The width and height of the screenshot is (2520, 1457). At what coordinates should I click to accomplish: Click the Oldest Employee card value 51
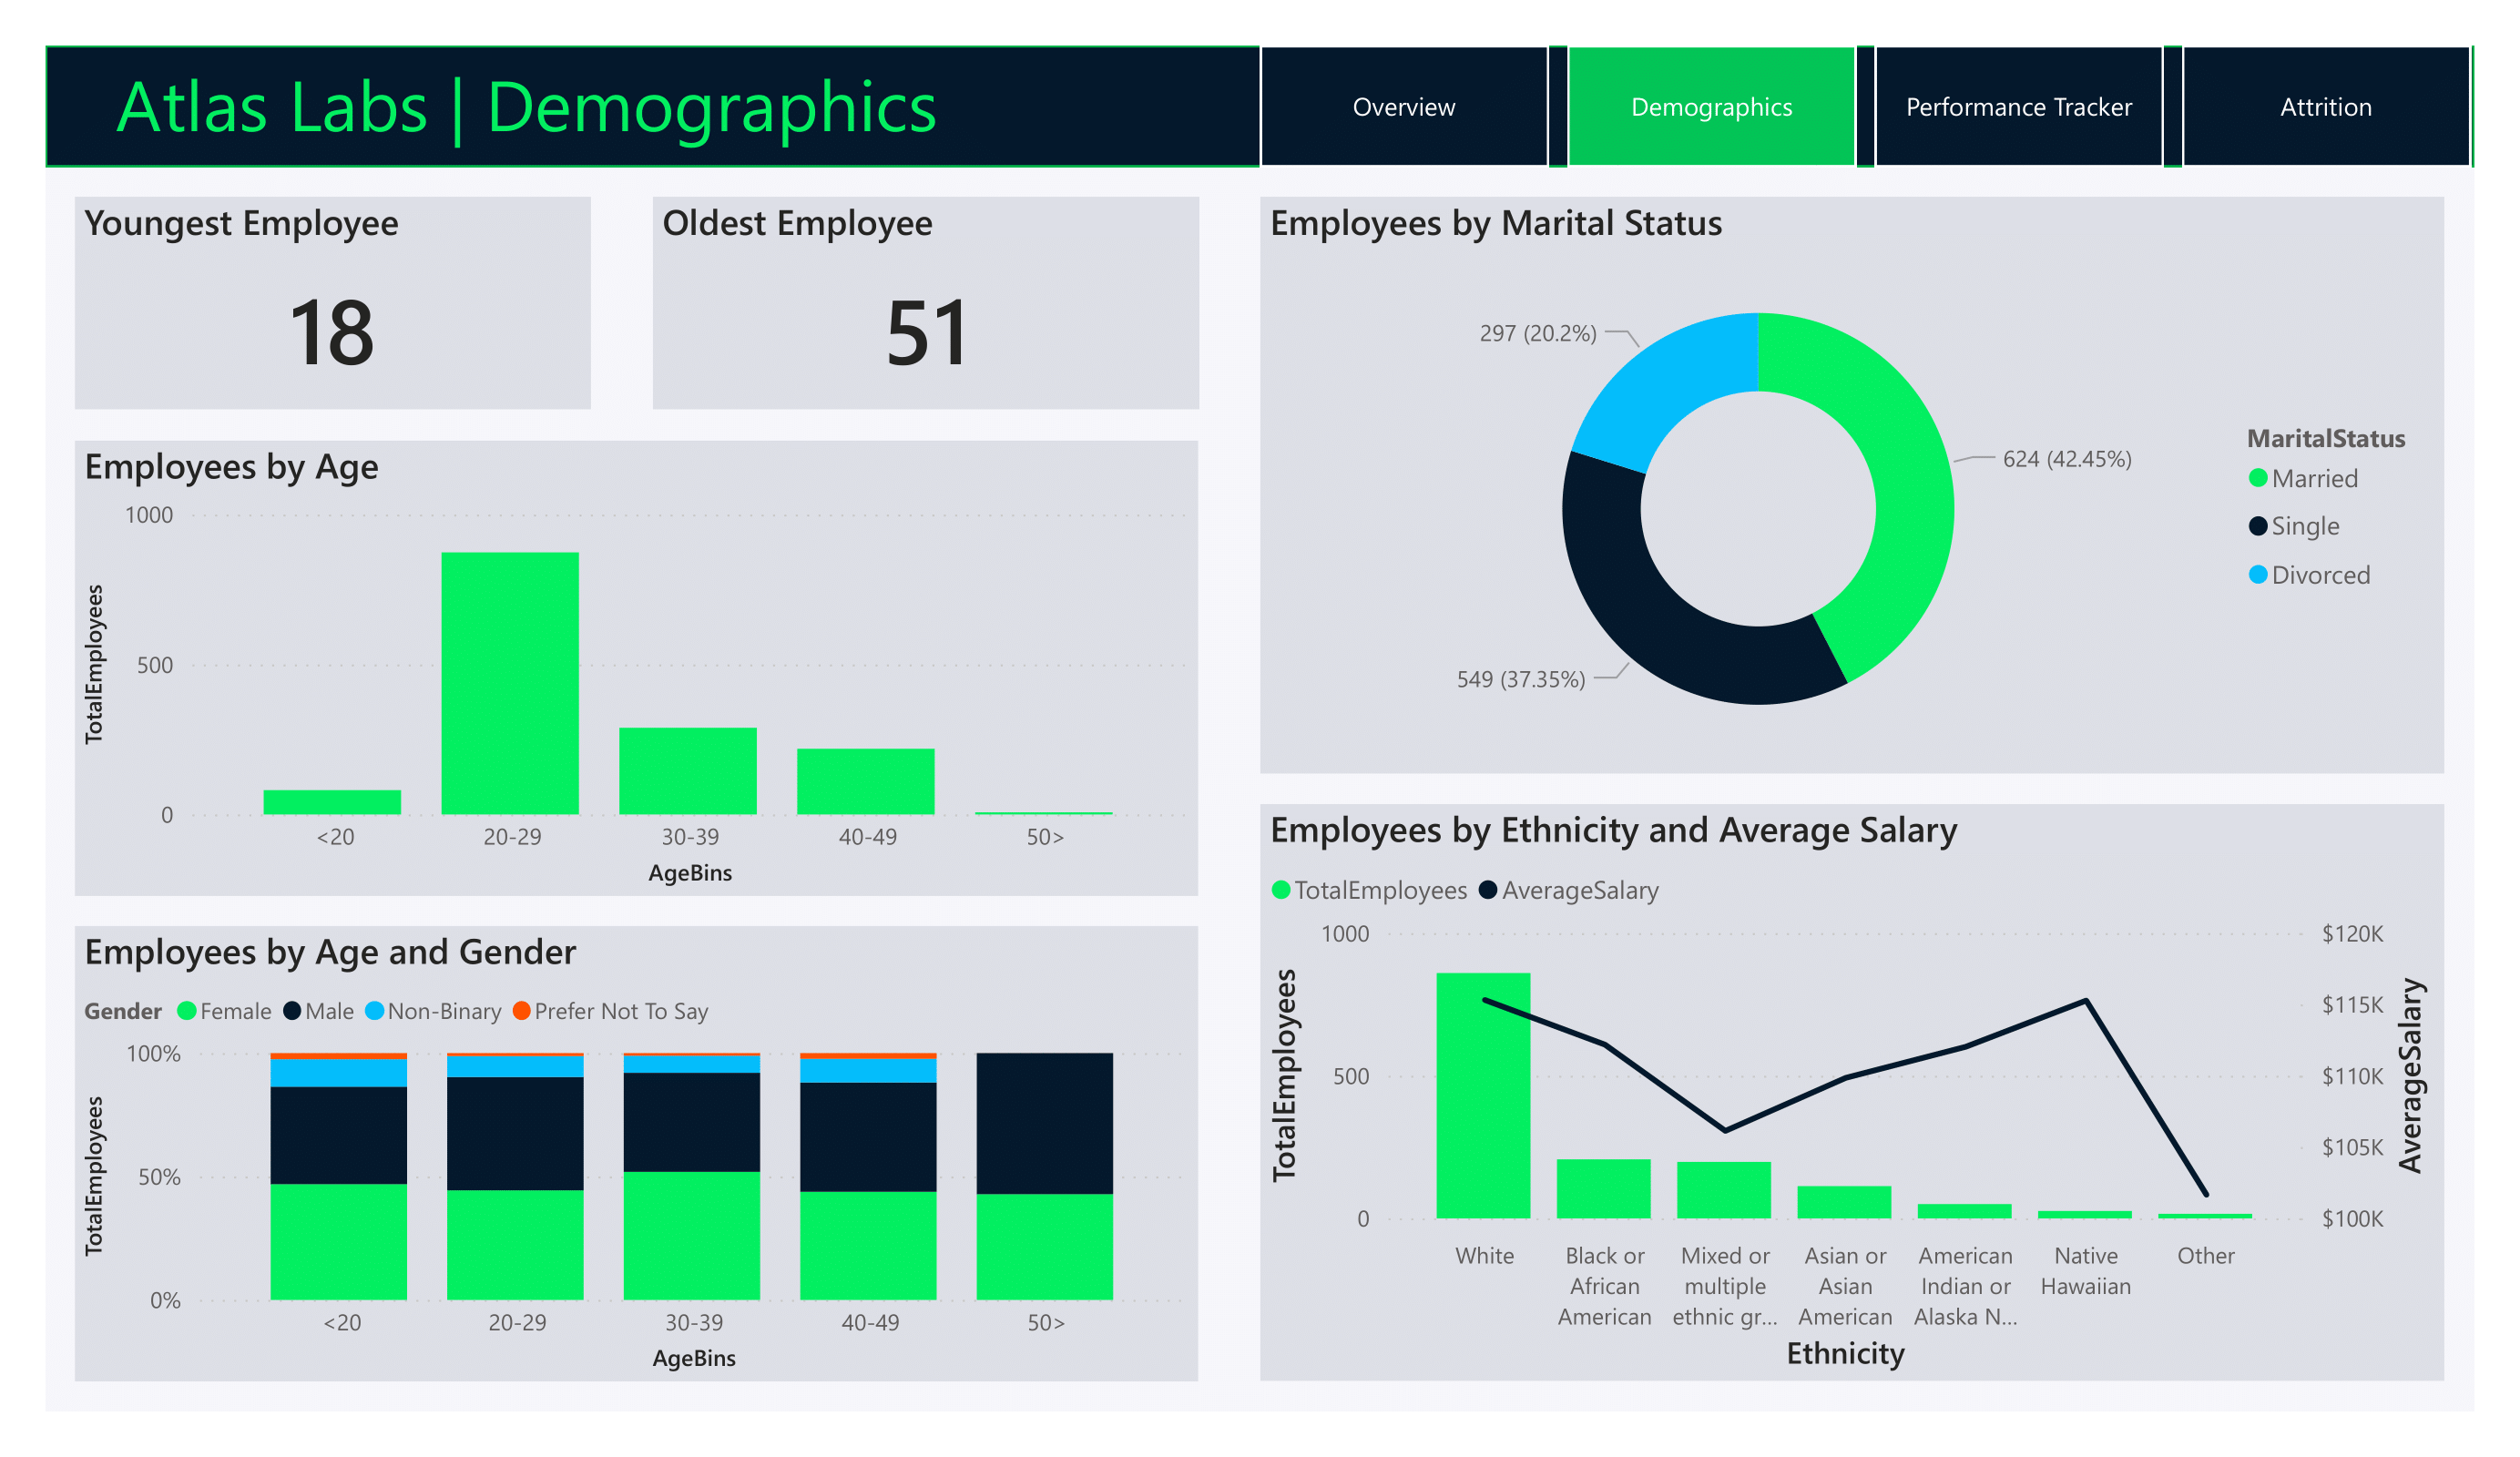click(x=926, y=333)
